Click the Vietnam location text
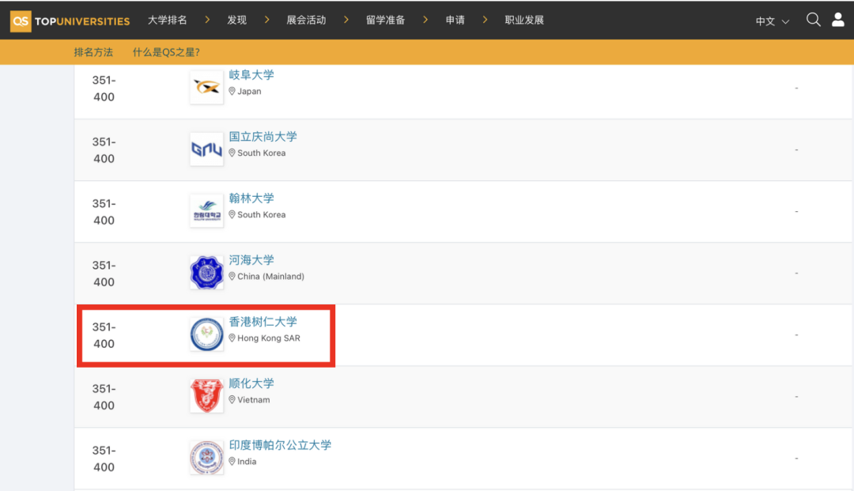The image size is (854, 491). tap(254, 400)
